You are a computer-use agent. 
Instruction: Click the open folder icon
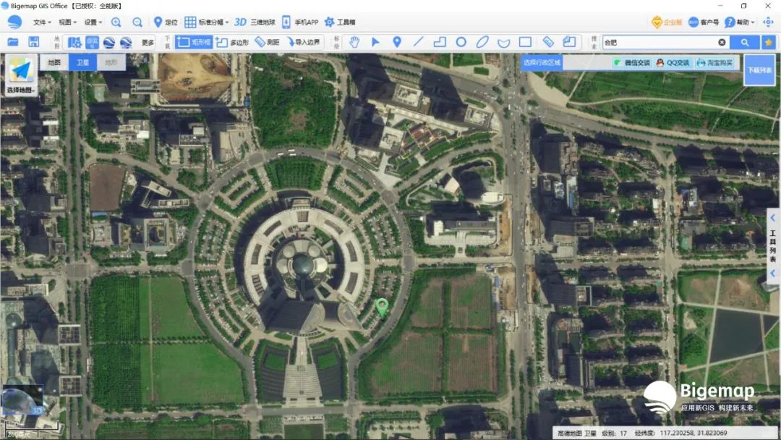(13, 42)
